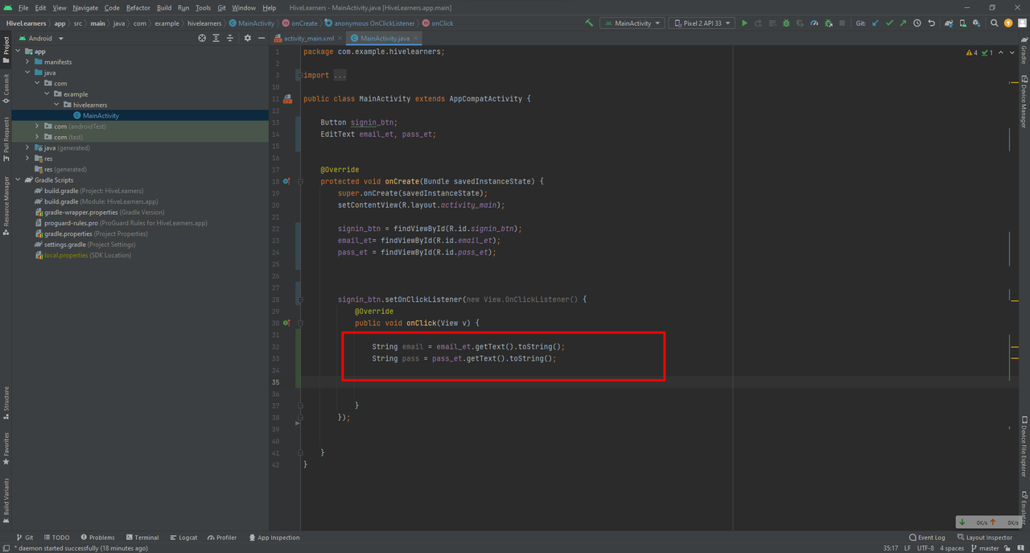Toggle the Favorites tool window
Screen dimensions: 1030x553
coord(6,449)
